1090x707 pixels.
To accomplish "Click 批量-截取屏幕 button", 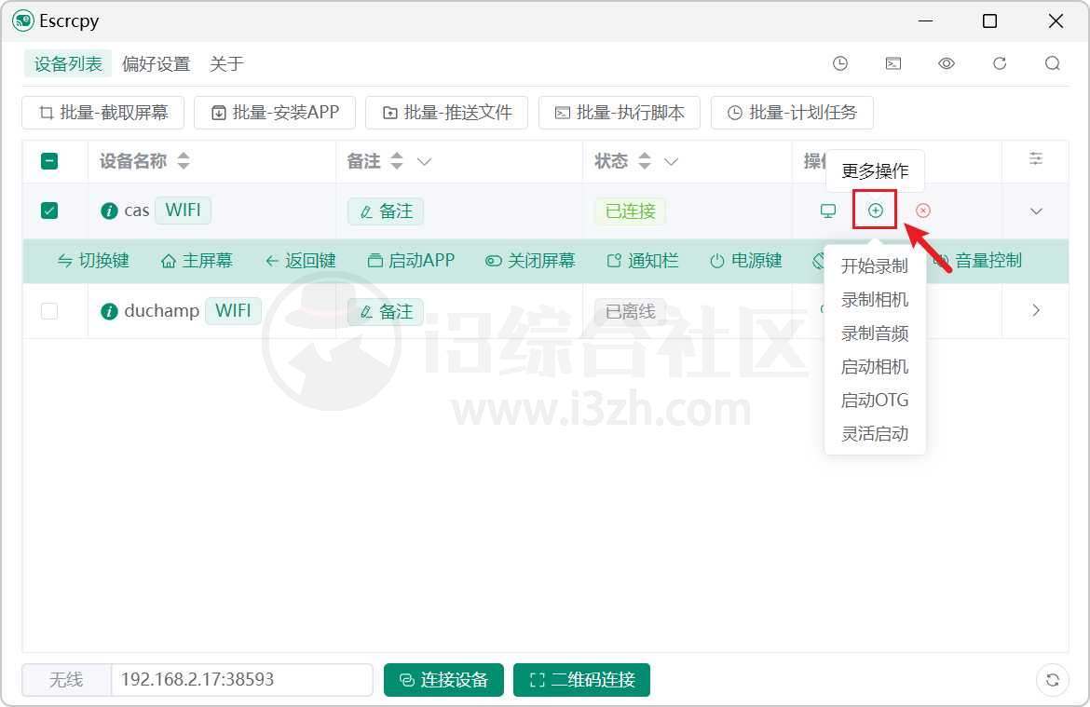I will click(102, 113).
